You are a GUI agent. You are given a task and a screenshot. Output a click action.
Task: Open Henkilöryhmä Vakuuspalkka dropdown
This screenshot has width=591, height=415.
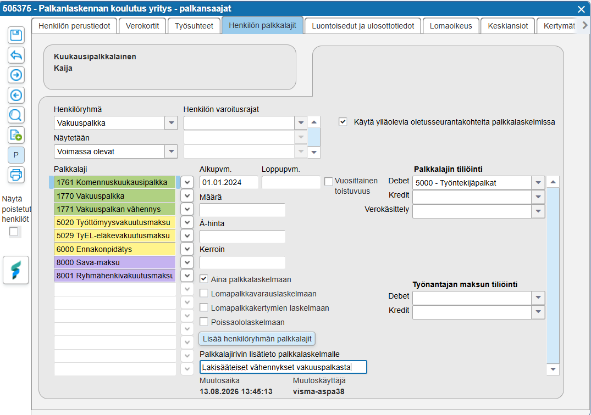[171, 123]
